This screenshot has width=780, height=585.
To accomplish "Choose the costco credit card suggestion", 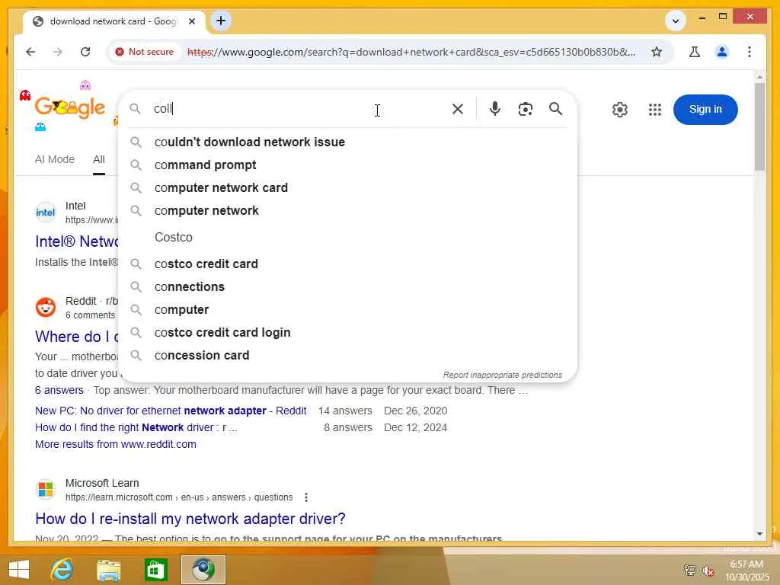I will [x=348, y=264].
